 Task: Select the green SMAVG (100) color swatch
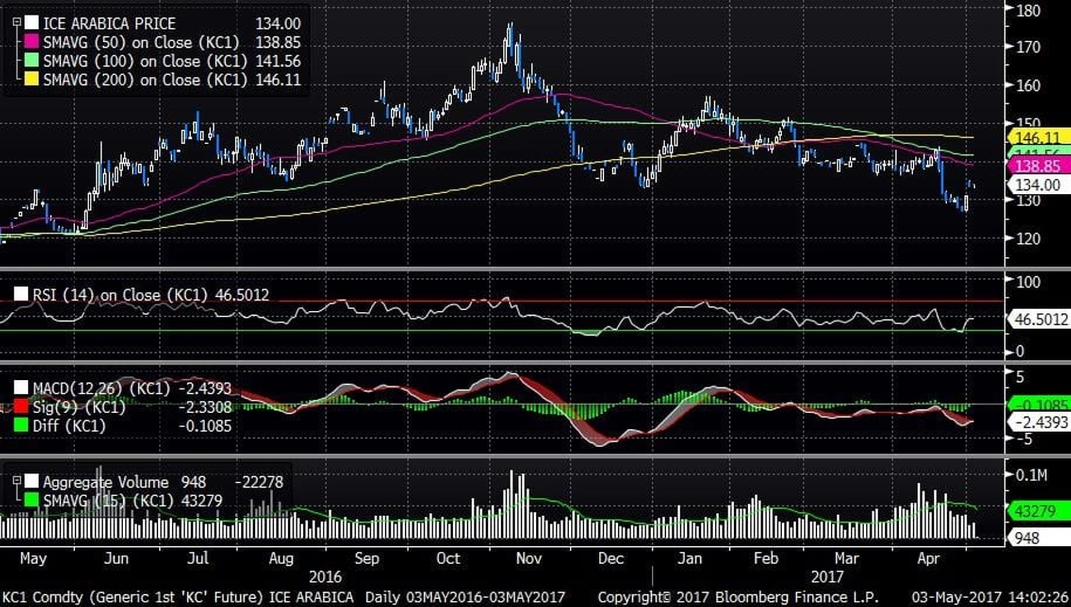(x=31, y=61)
